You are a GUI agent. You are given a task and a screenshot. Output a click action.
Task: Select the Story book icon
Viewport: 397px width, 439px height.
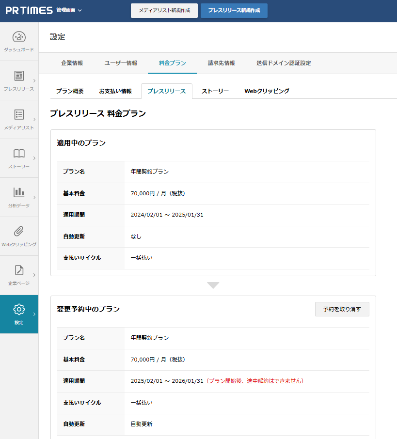coord(19,154)
